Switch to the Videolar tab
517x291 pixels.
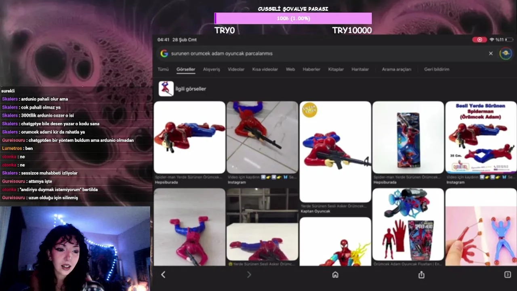(x=236, y=70)
